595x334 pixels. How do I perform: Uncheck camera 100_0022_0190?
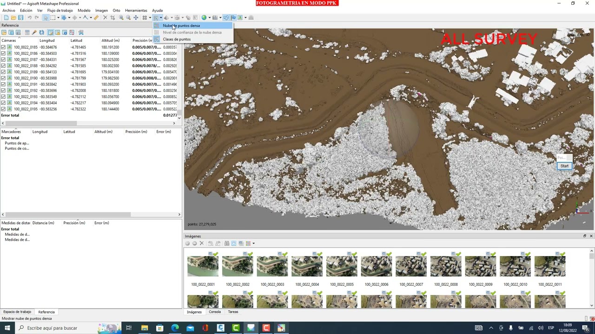(3, 78)
